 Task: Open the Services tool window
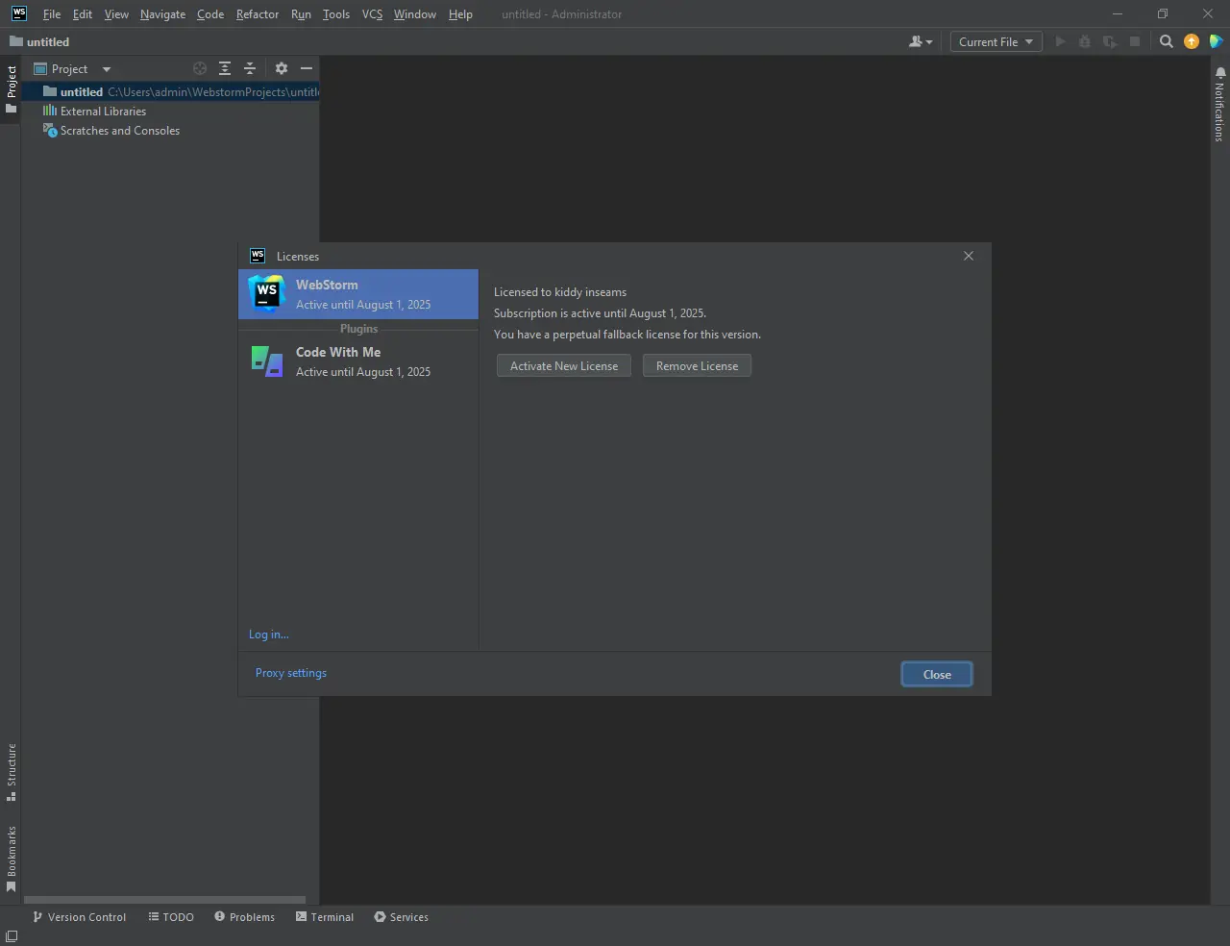coord(401,917)
